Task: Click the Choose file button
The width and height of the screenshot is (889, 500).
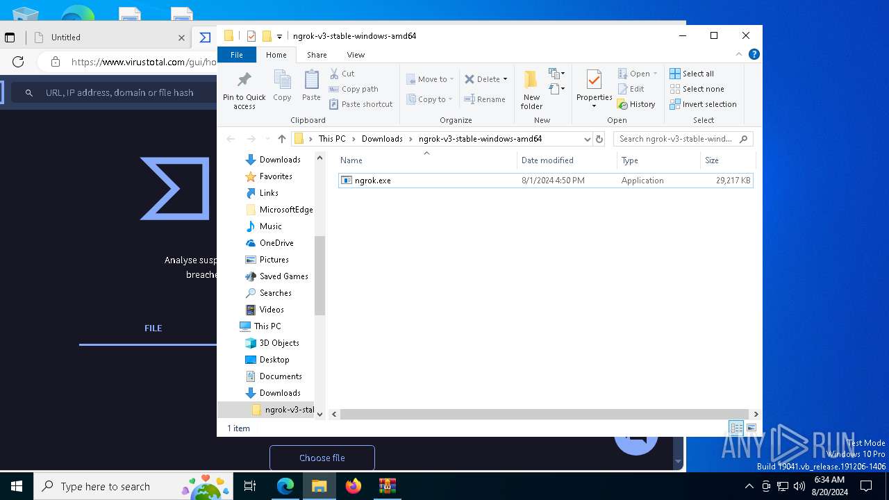Action: [322, 458]
